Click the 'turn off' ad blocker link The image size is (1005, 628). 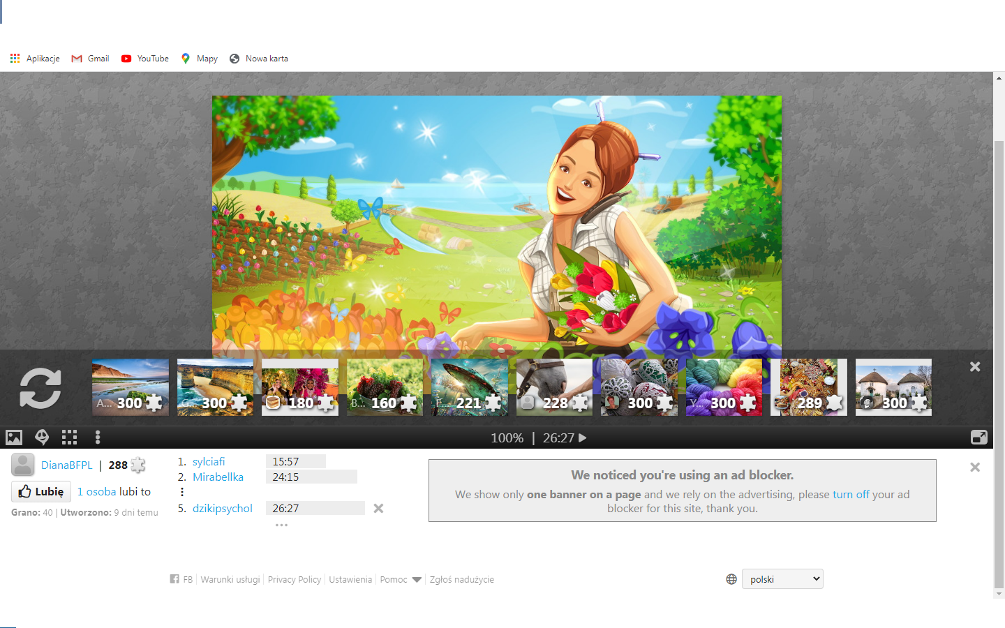click(851, 495)
